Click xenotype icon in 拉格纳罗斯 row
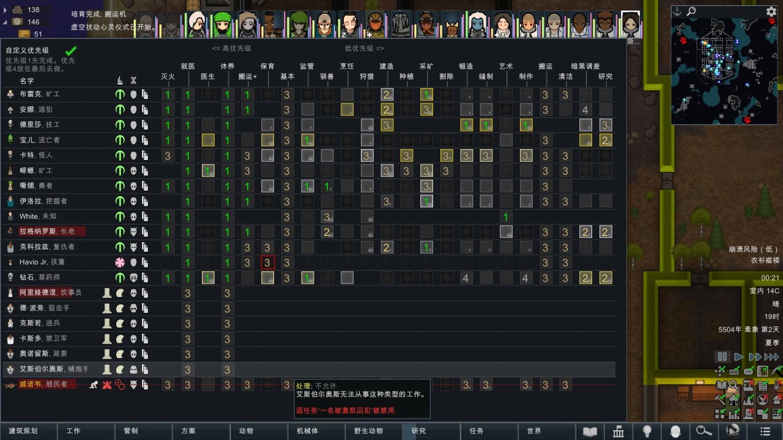783x440 pixels. 133,232
